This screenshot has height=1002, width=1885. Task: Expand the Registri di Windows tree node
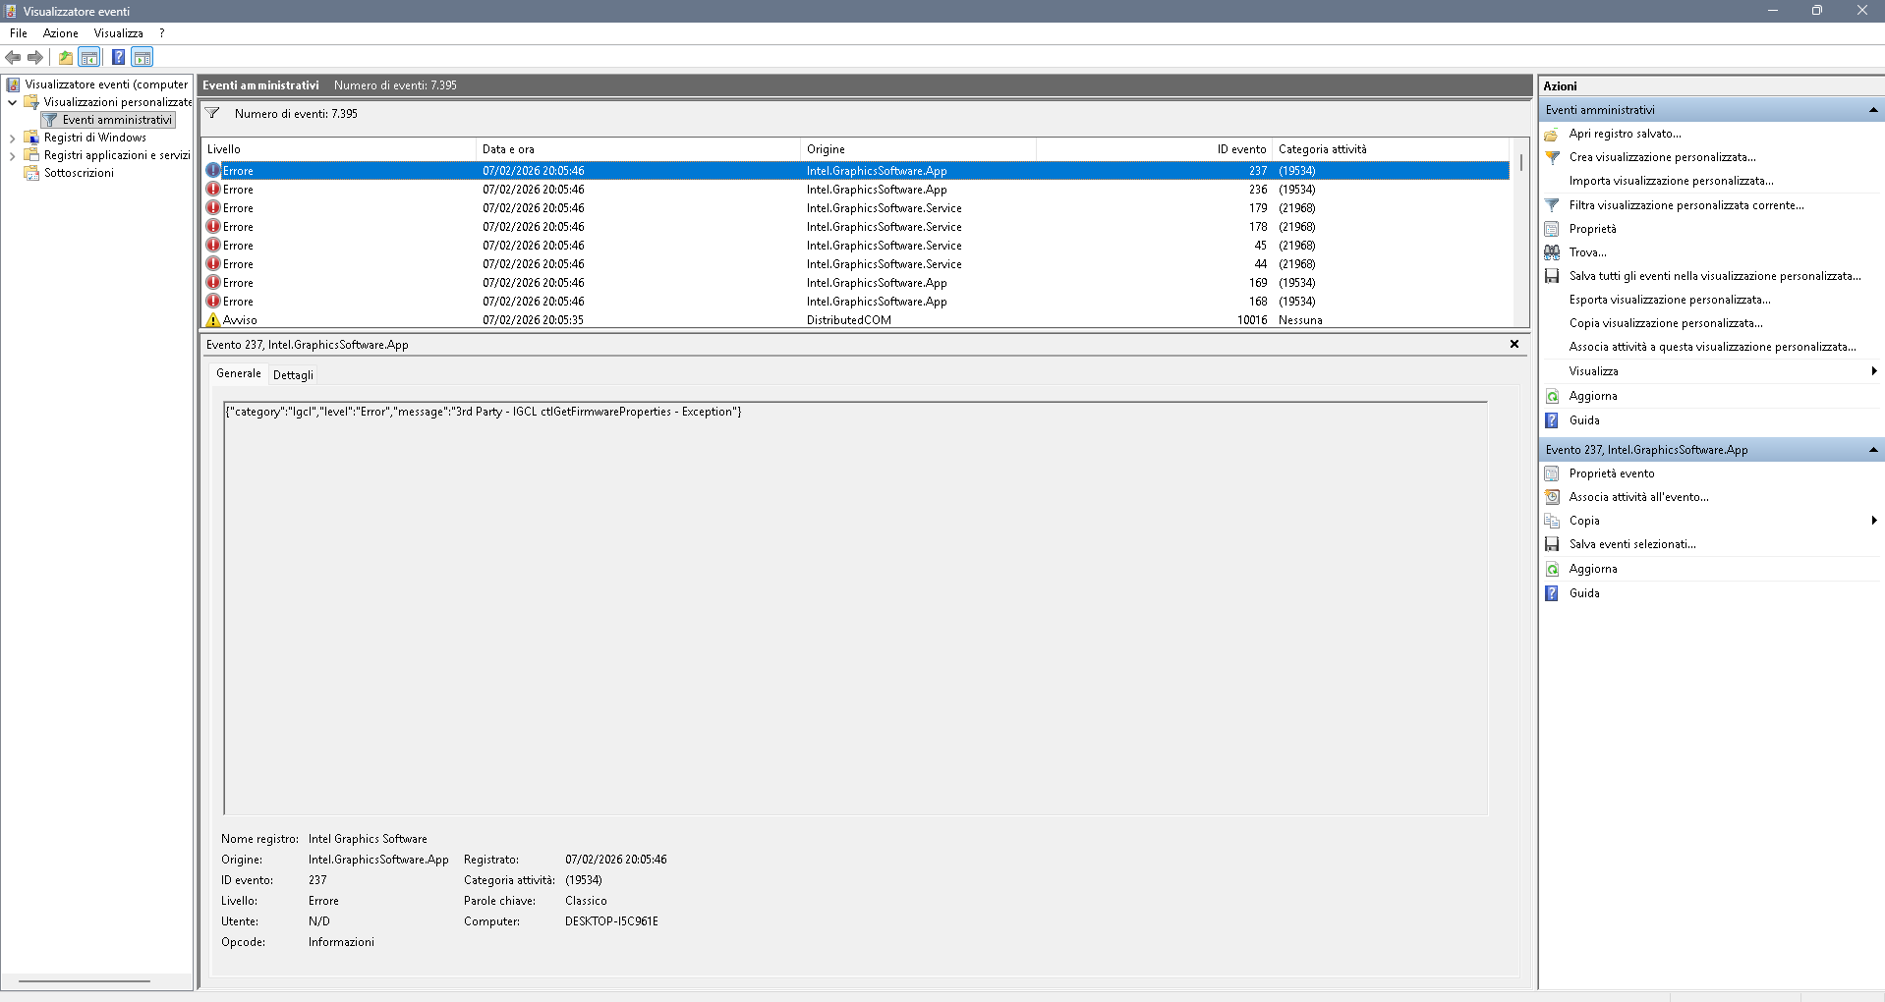click(12, 139)
